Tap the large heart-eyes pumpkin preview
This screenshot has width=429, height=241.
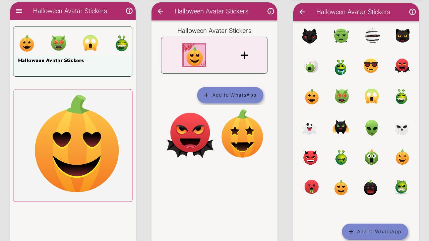pyautogui.click(x=77, y=144)
